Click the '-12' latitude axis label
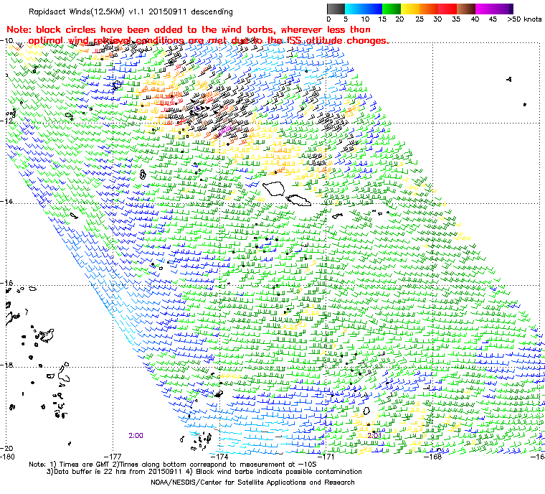Viewport: 545px width, 494px height. pyautogui.click(x=6, y=121)
